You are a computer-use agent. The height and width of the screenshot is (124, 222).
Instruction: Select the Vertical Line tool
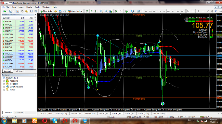[x=198, y=11]
